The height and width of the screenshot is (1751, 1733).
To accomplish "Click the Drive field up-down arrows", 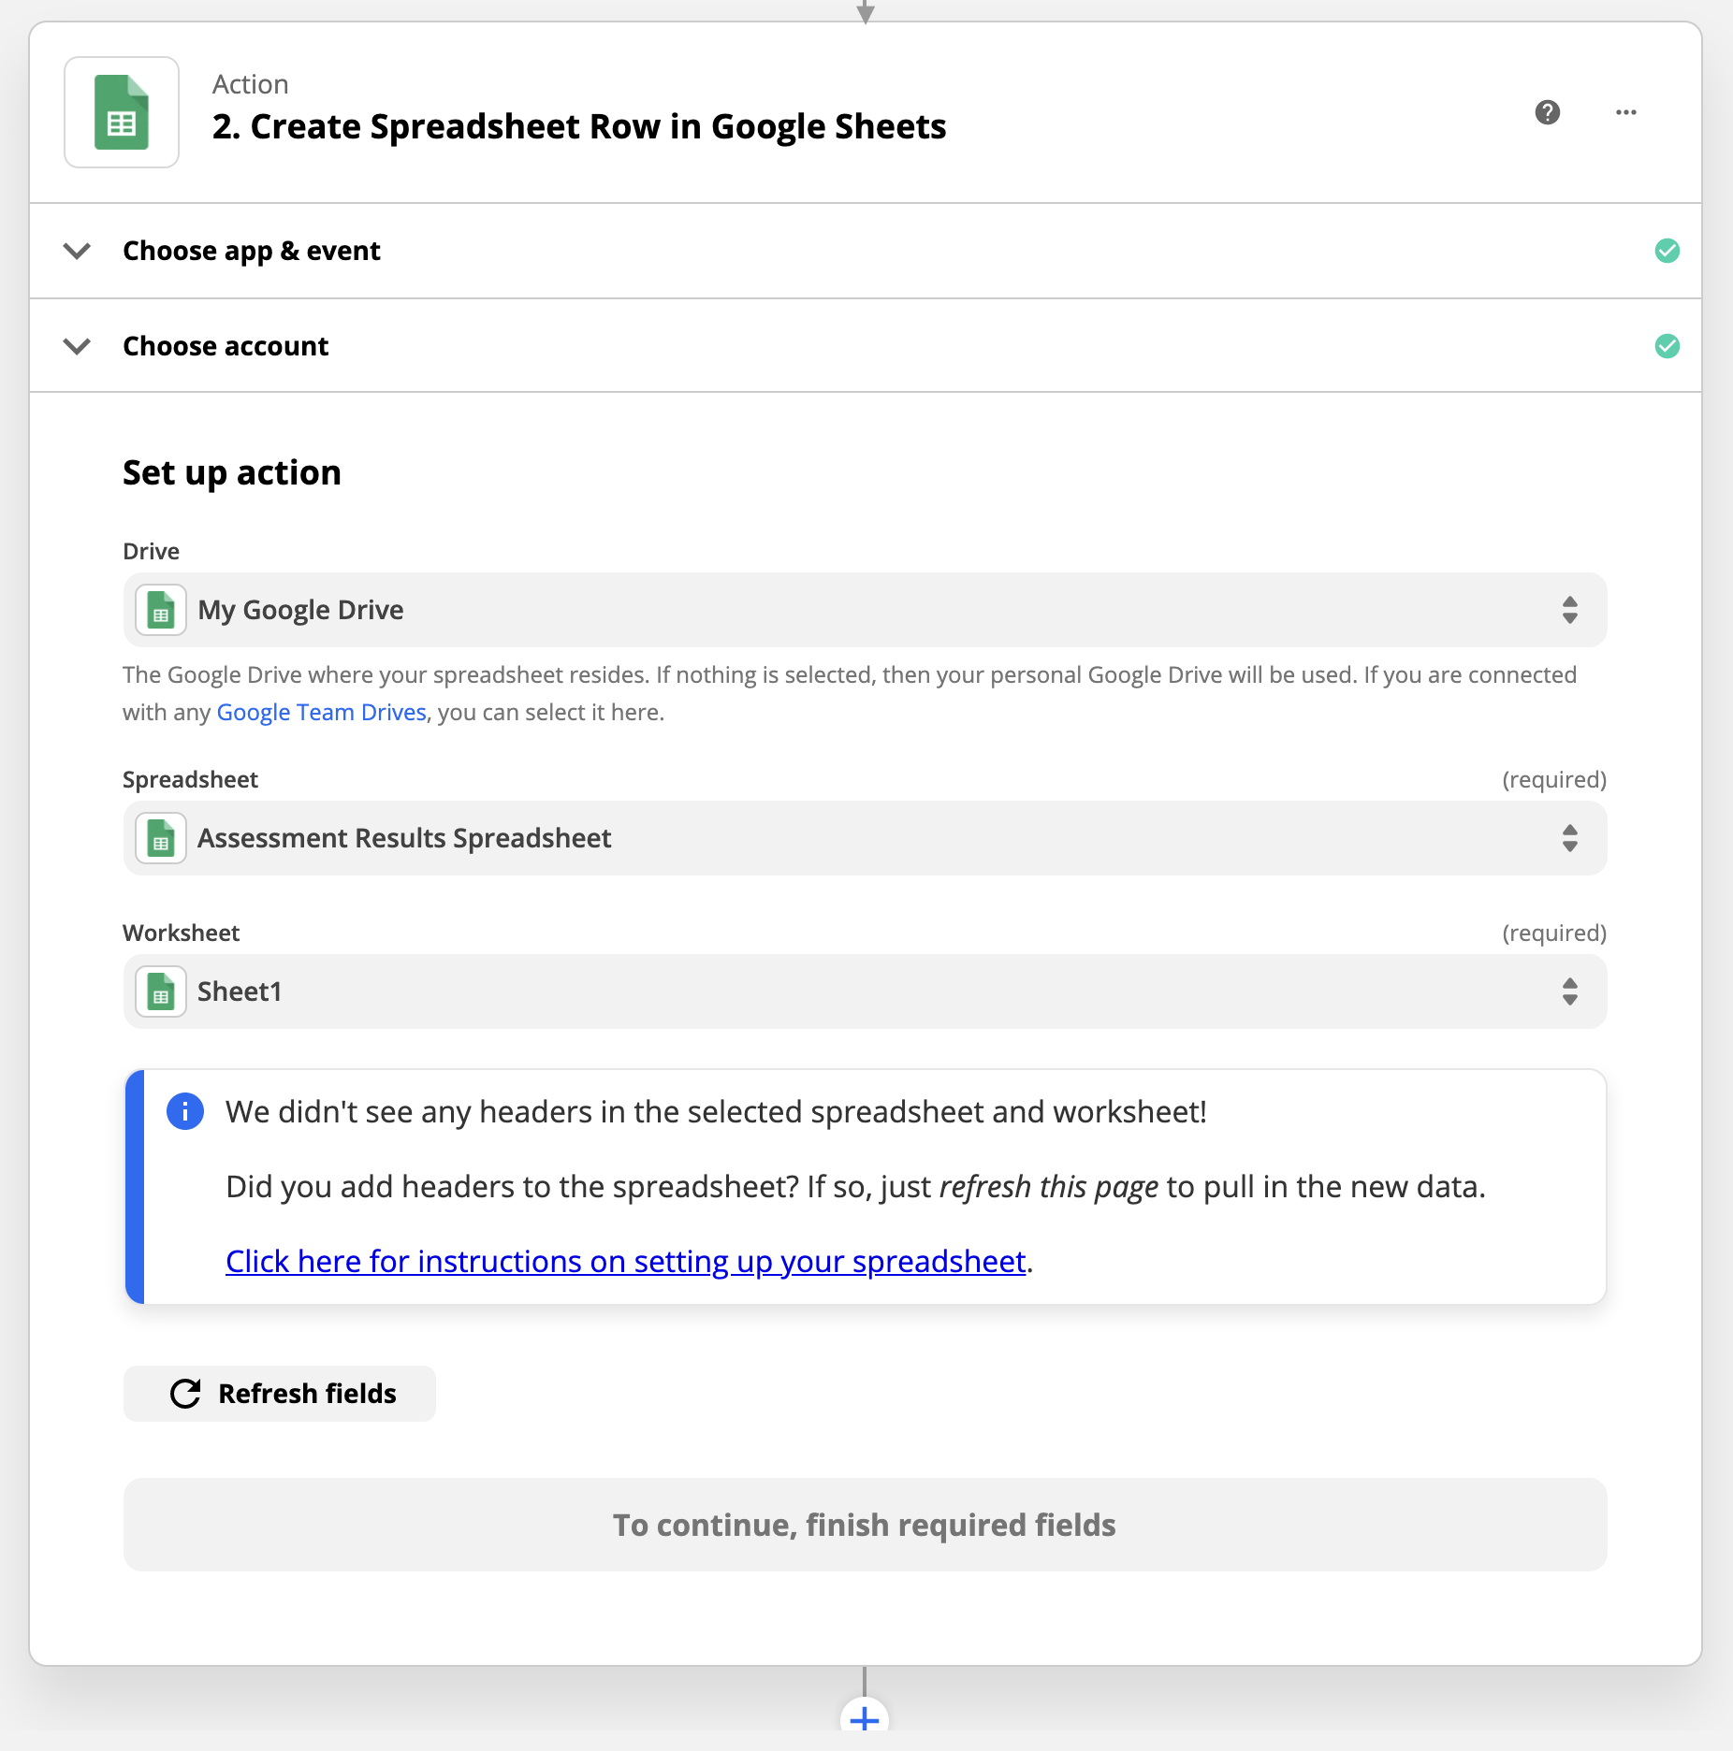I will 1570,610.
